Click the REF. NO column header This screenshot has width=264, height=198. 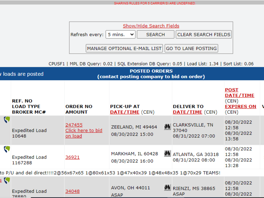(22, 101)
